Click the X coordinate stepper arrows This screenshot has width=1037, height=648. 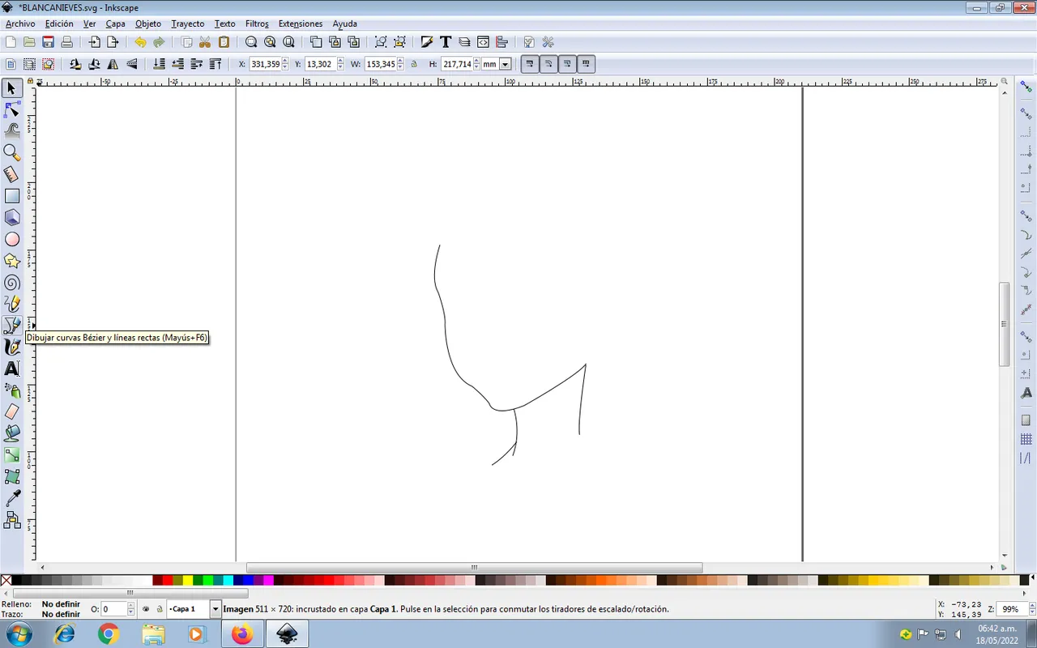click(x=284, y=64)
